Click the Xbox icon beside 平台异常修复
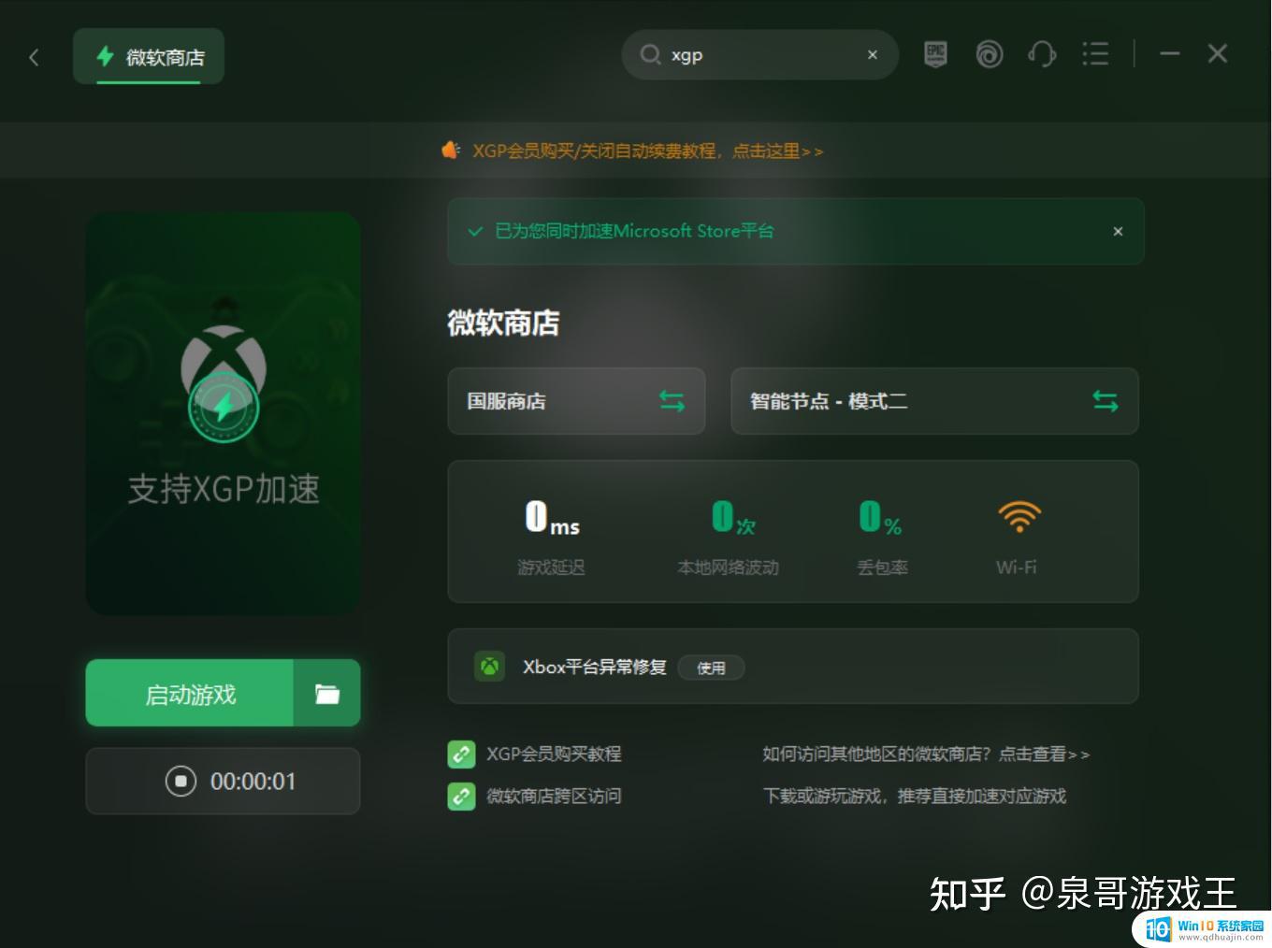Image resolution: width=1272 pixels, height=948 pixels. (x=489, y=667)
